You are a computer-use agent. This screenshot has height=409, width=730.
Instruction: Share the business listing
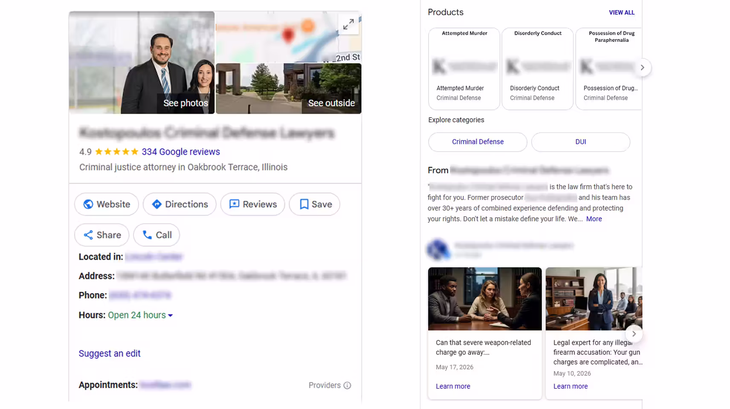tap(102, 235)
